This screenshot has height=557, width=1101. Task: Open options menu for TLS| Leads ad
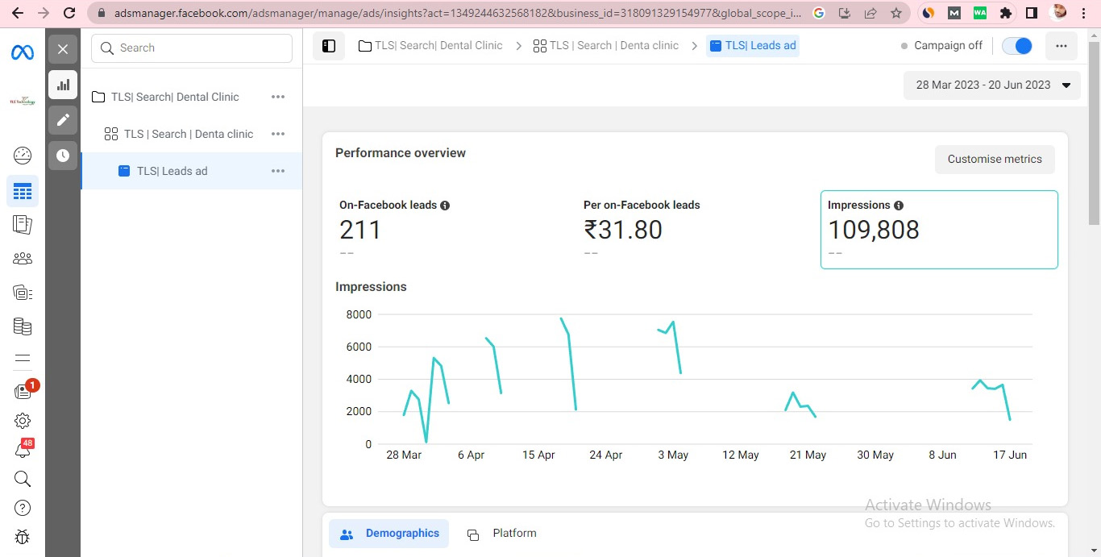278,171
